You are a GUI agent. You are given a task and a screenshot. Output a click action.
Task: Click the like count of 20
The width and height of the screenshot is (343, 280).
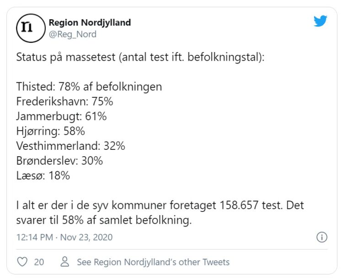point(39,262)
